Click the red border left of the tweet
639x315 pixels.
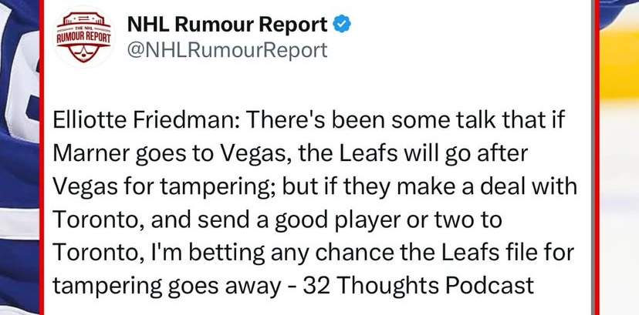[x=41, y=157]
